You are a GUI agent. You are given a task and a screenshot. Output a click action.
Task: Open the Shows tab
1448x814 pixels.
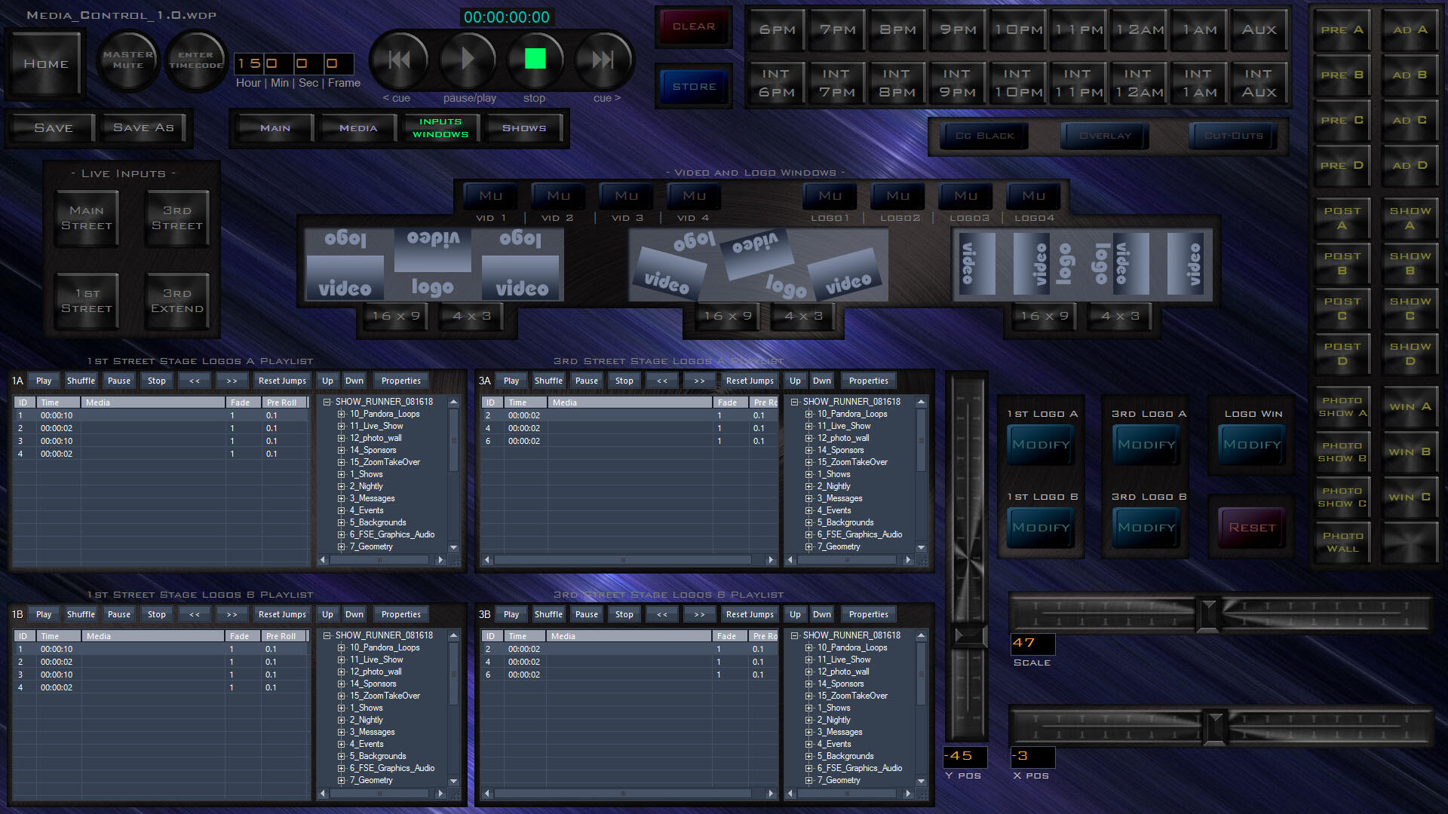[x=524, y=128]
